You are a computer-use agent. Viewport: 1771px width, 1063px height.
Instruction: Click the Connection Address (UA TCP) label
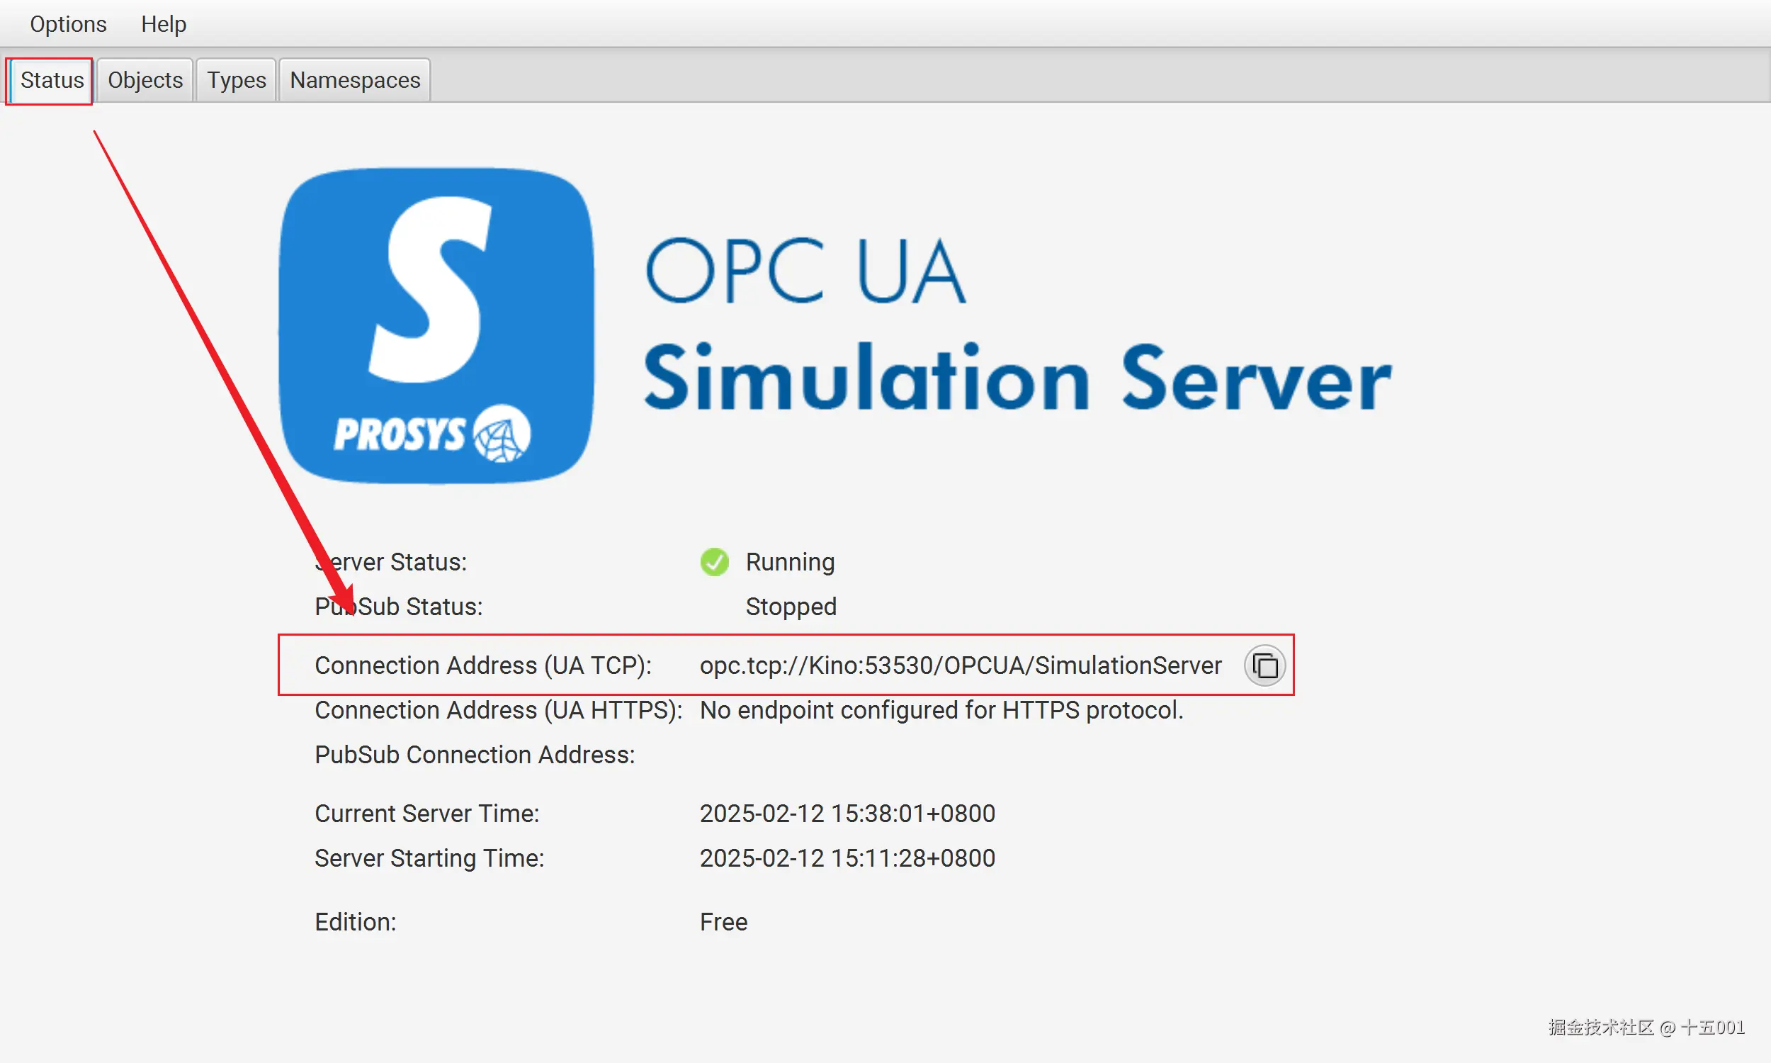tap(482, 665)
